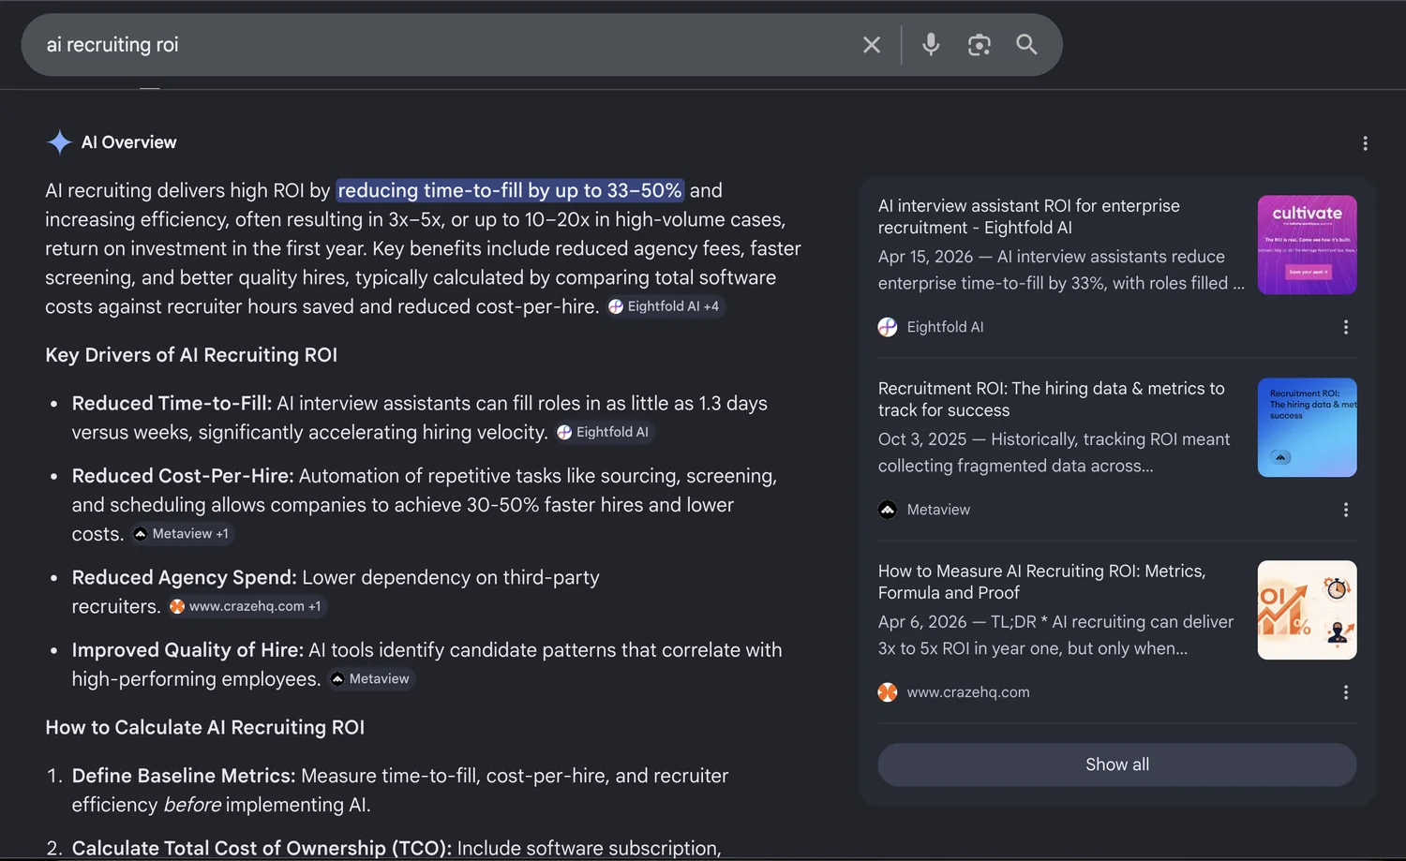The width and height of the screenshot is (1406, 861).
Task: Clear the search box with the X icon
Action: [x=872, y=45]
